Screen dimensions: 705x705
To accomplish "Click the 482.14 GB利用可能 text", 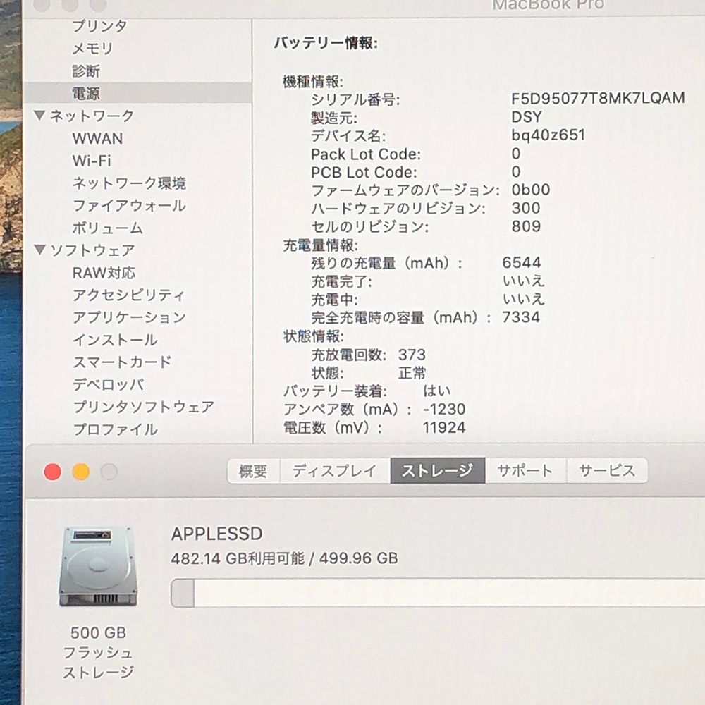I will [x=238, y=558].
